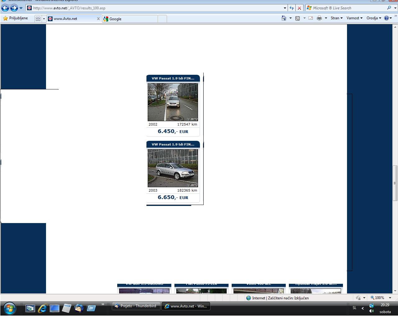Viewport: 398px width, 319px height.
Task: Go forward with the browser Forward arrow
Action: coord(14,8)
